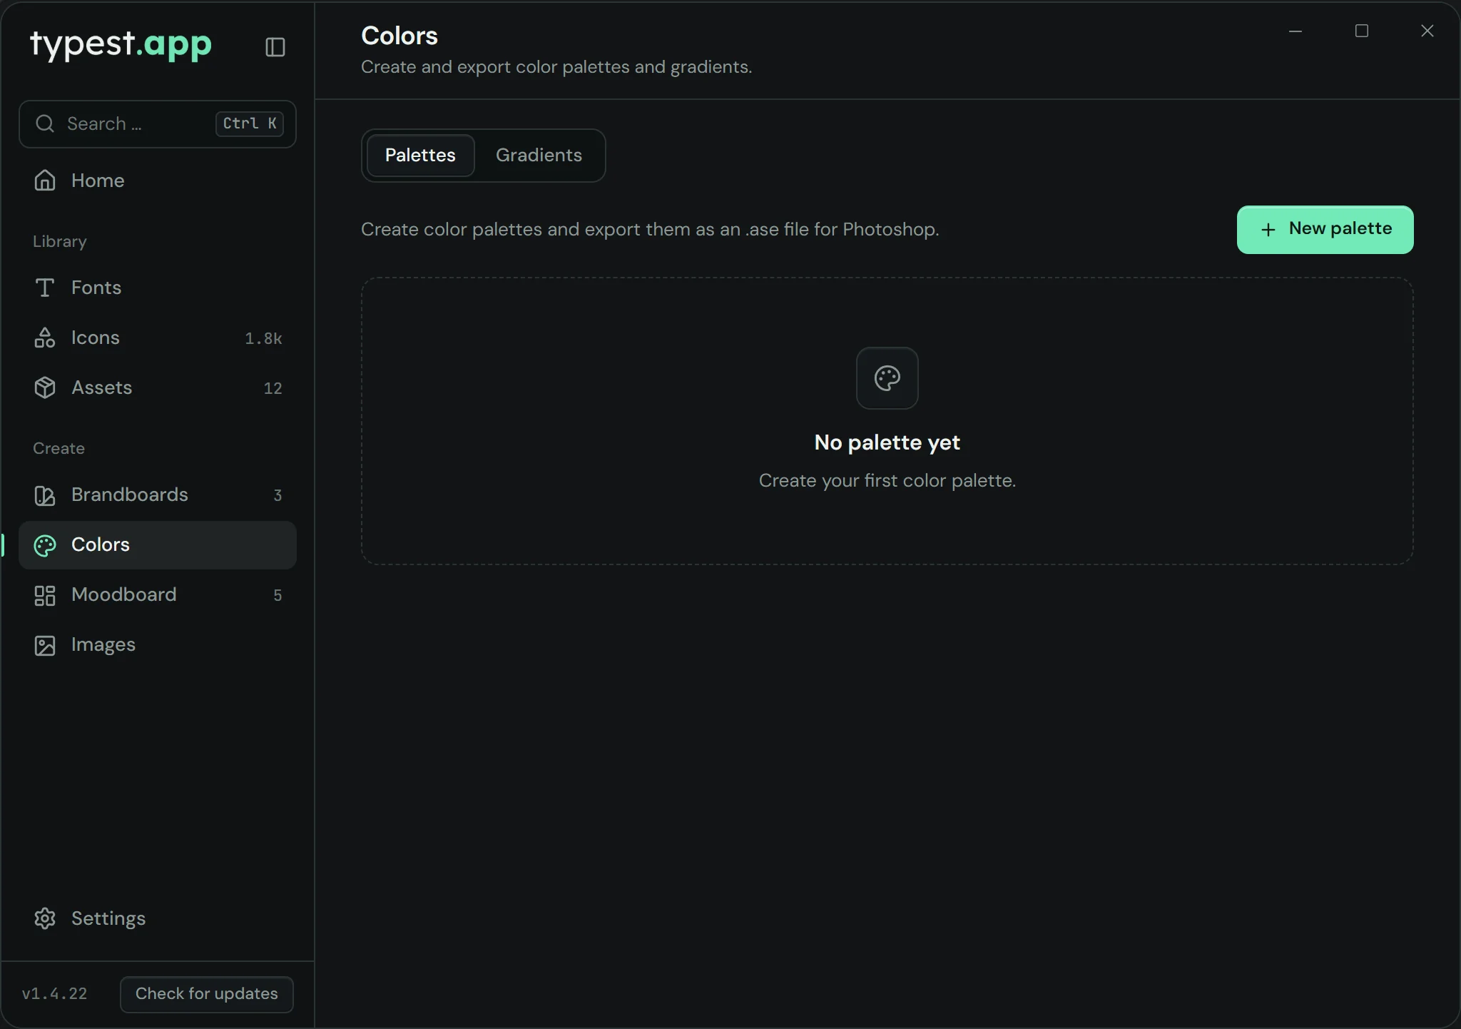Click the Icons shapes icon
Viewport: 1461px width, 1029px height.
45,338
